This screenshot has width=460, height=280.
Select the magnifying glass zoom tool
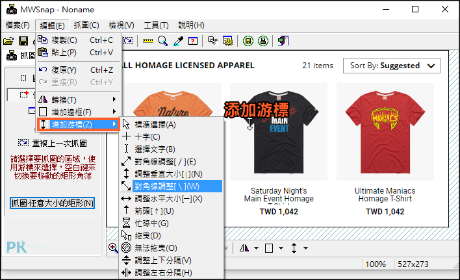pos(162,41)
